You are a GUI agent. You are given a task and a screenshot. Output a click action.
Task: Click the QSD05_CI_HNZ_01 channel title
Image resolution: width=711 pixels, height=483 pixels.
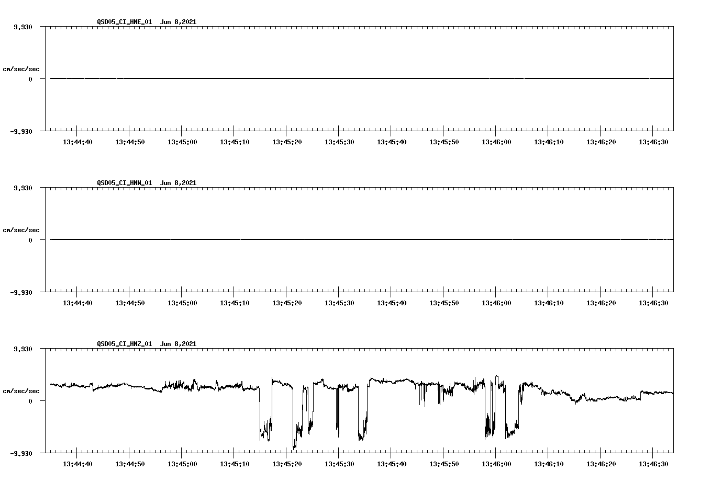pos(124,344)
